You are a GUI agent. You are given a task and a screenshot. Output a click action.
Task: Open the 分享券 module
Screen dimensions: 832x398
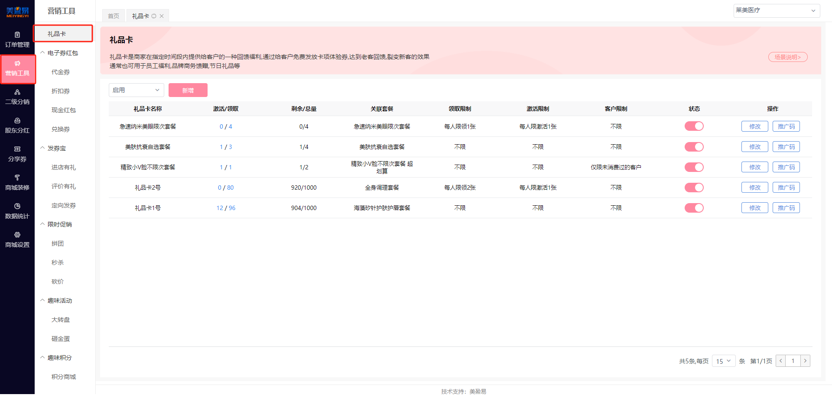pyautogui.click(x=17, y=154)
